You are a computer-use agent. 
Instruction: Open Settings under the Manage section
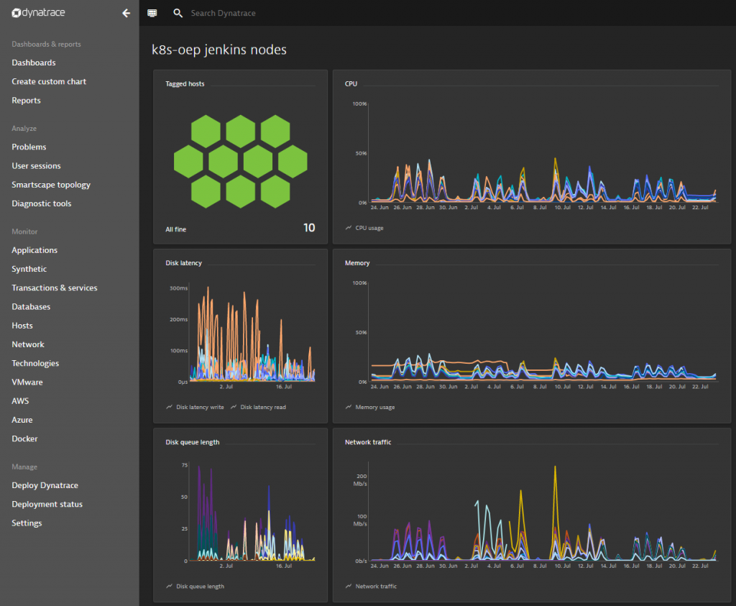point(27,523)
